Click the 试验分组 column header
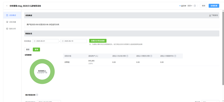The image size is (224, 102). [68, 56]
